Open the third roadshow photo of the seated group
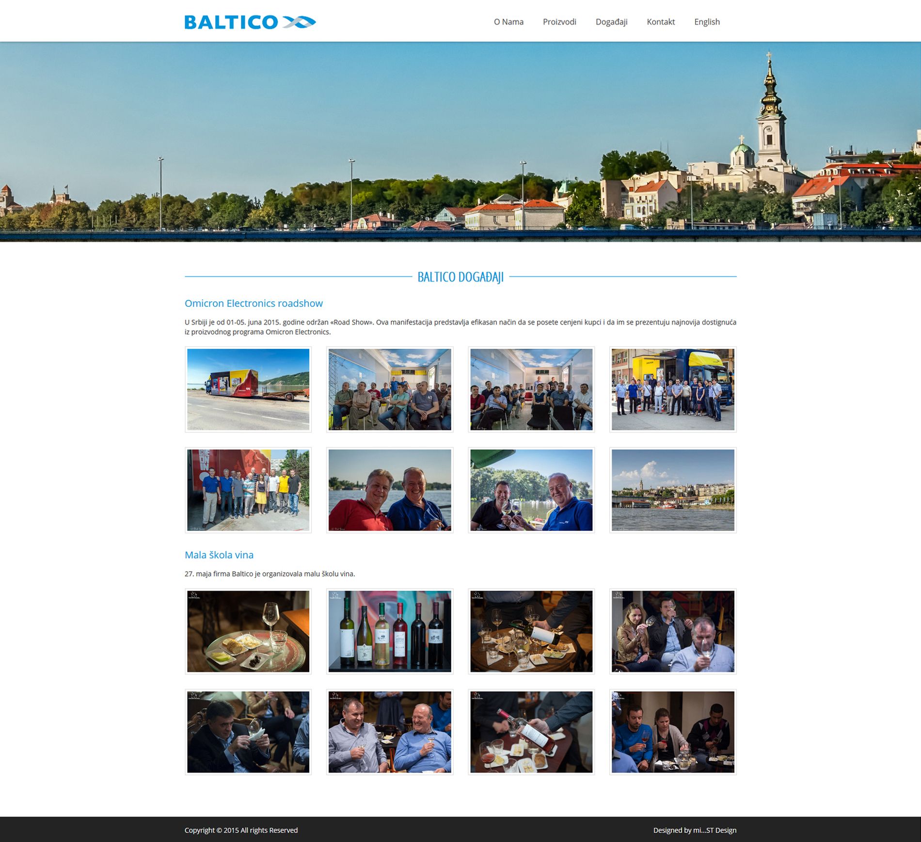This screenshot has width=921, height=842. 531,390
